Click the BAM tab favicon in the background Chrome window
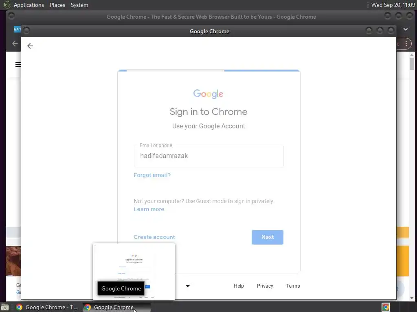 tap(17, 29)
